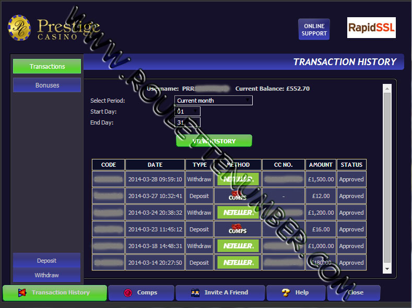Select the Comps bottom tab
412x308 pixels.
click(x=141, y=292)
